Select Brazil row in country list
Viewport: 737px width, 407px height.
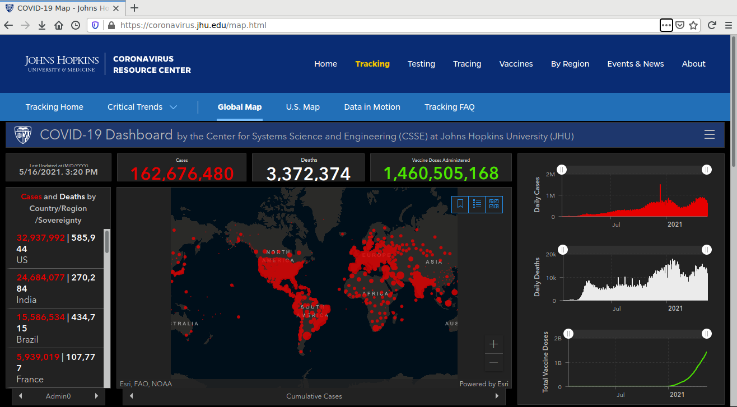[x=55, y=328]
